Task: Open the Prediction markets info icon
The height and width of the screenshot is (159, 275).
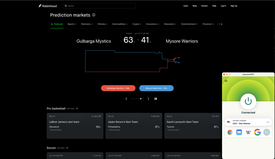Action: tap(94, 15)
